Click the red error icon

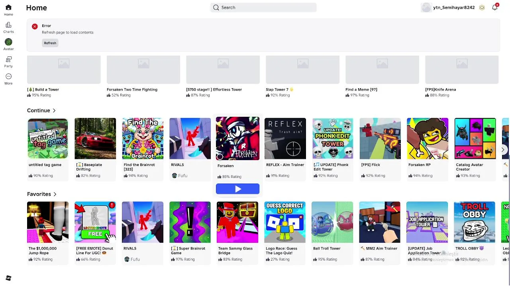[35, 26]
